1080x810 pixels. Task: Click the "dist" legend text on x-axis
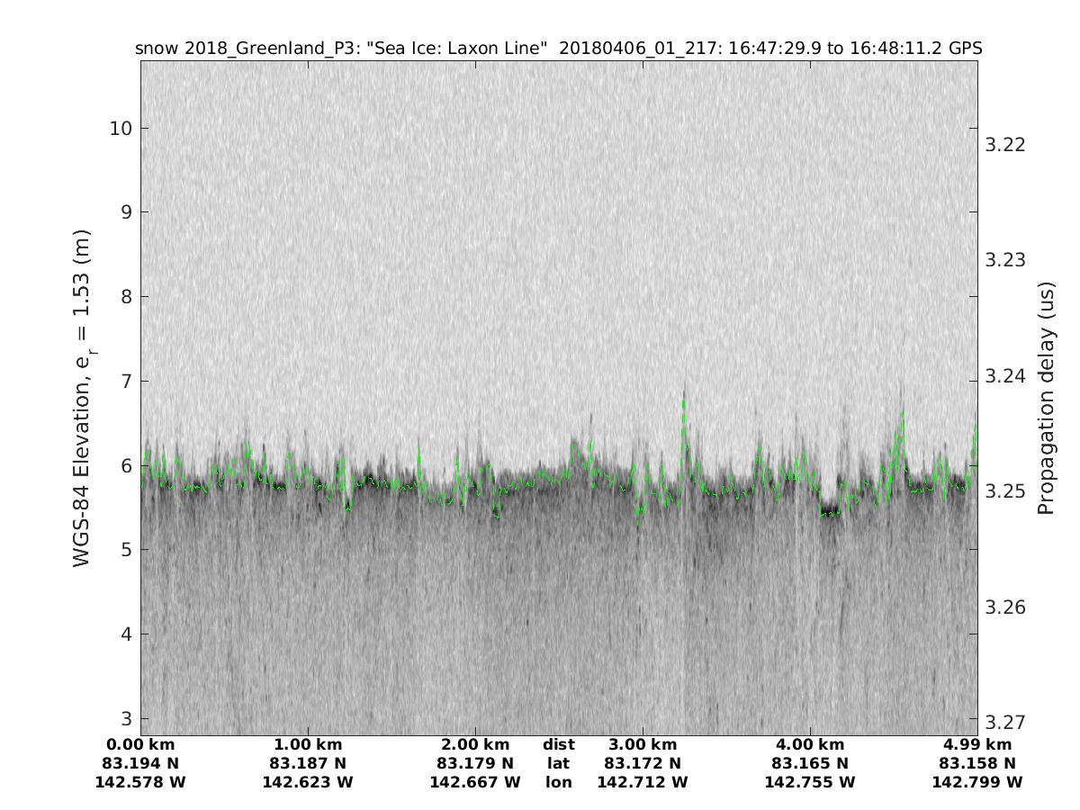coord(559,744)
